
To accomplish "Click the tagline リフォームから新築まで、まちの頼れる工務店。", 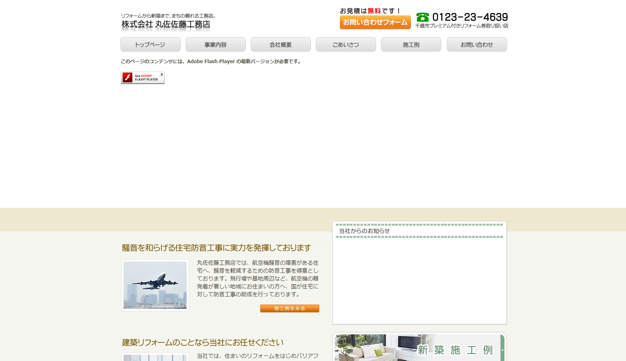I will (169, 16).
